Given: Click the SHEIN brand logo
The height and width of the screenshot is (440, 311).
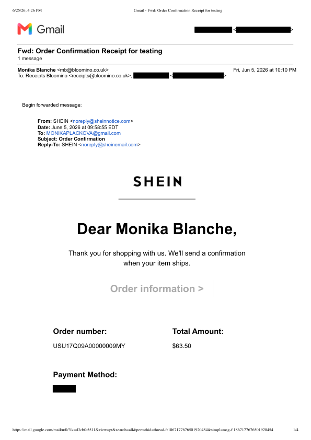Looking at the screenshot, I should point(157,181).
